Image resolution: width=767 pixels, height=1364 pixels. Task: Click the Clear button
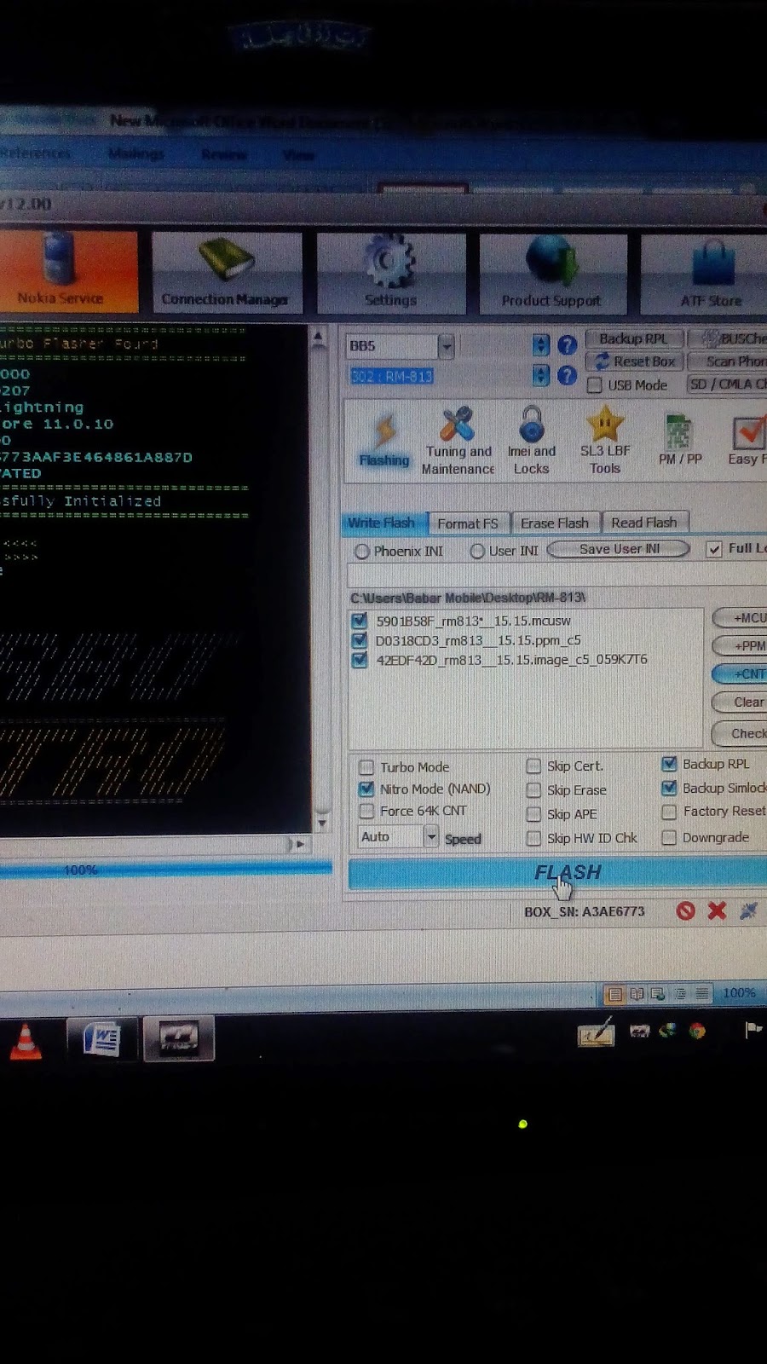click(741, 702)
